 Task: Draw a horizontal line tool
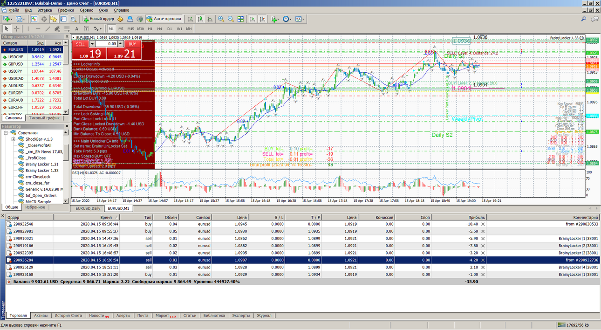(x=37, y=29)
